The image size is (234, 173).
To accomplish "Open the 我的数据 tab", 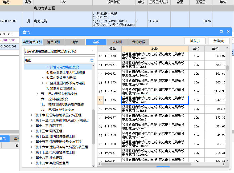I will (x=139, y=42).
